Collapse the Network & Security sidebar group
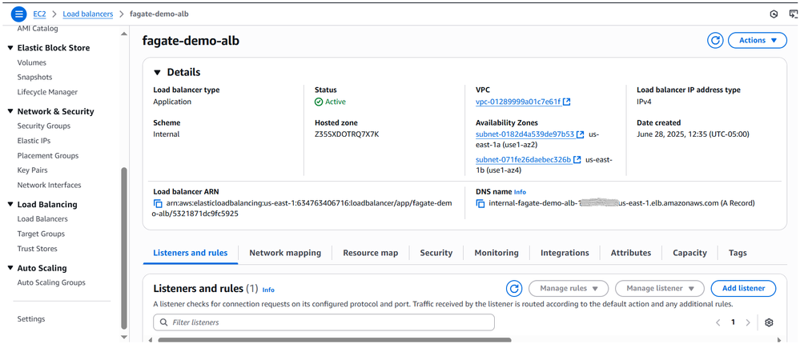Image resolution: width=800 pixels, height=344 pixels. point(10,112)
